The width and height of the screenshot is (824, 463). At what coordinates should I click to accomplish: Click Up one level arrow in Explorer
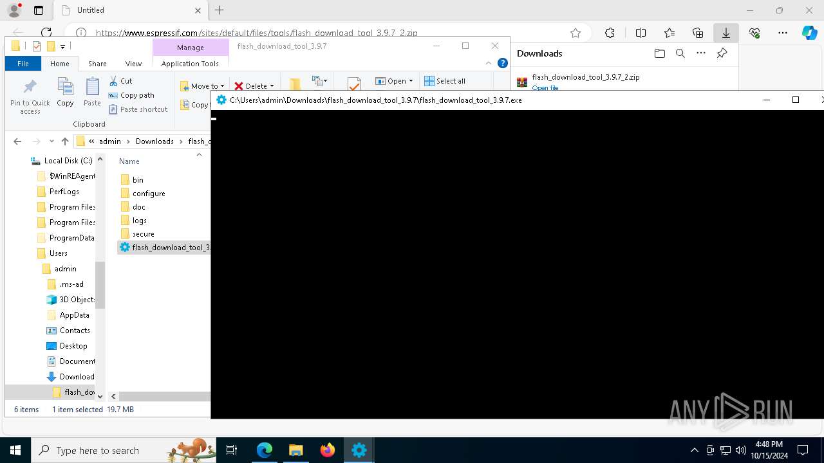coord(64,141)
